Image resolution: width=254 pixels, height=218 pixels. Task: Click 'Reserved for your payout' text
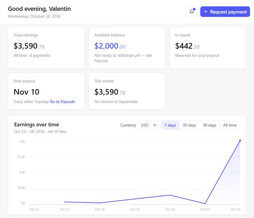click(197, 56)
